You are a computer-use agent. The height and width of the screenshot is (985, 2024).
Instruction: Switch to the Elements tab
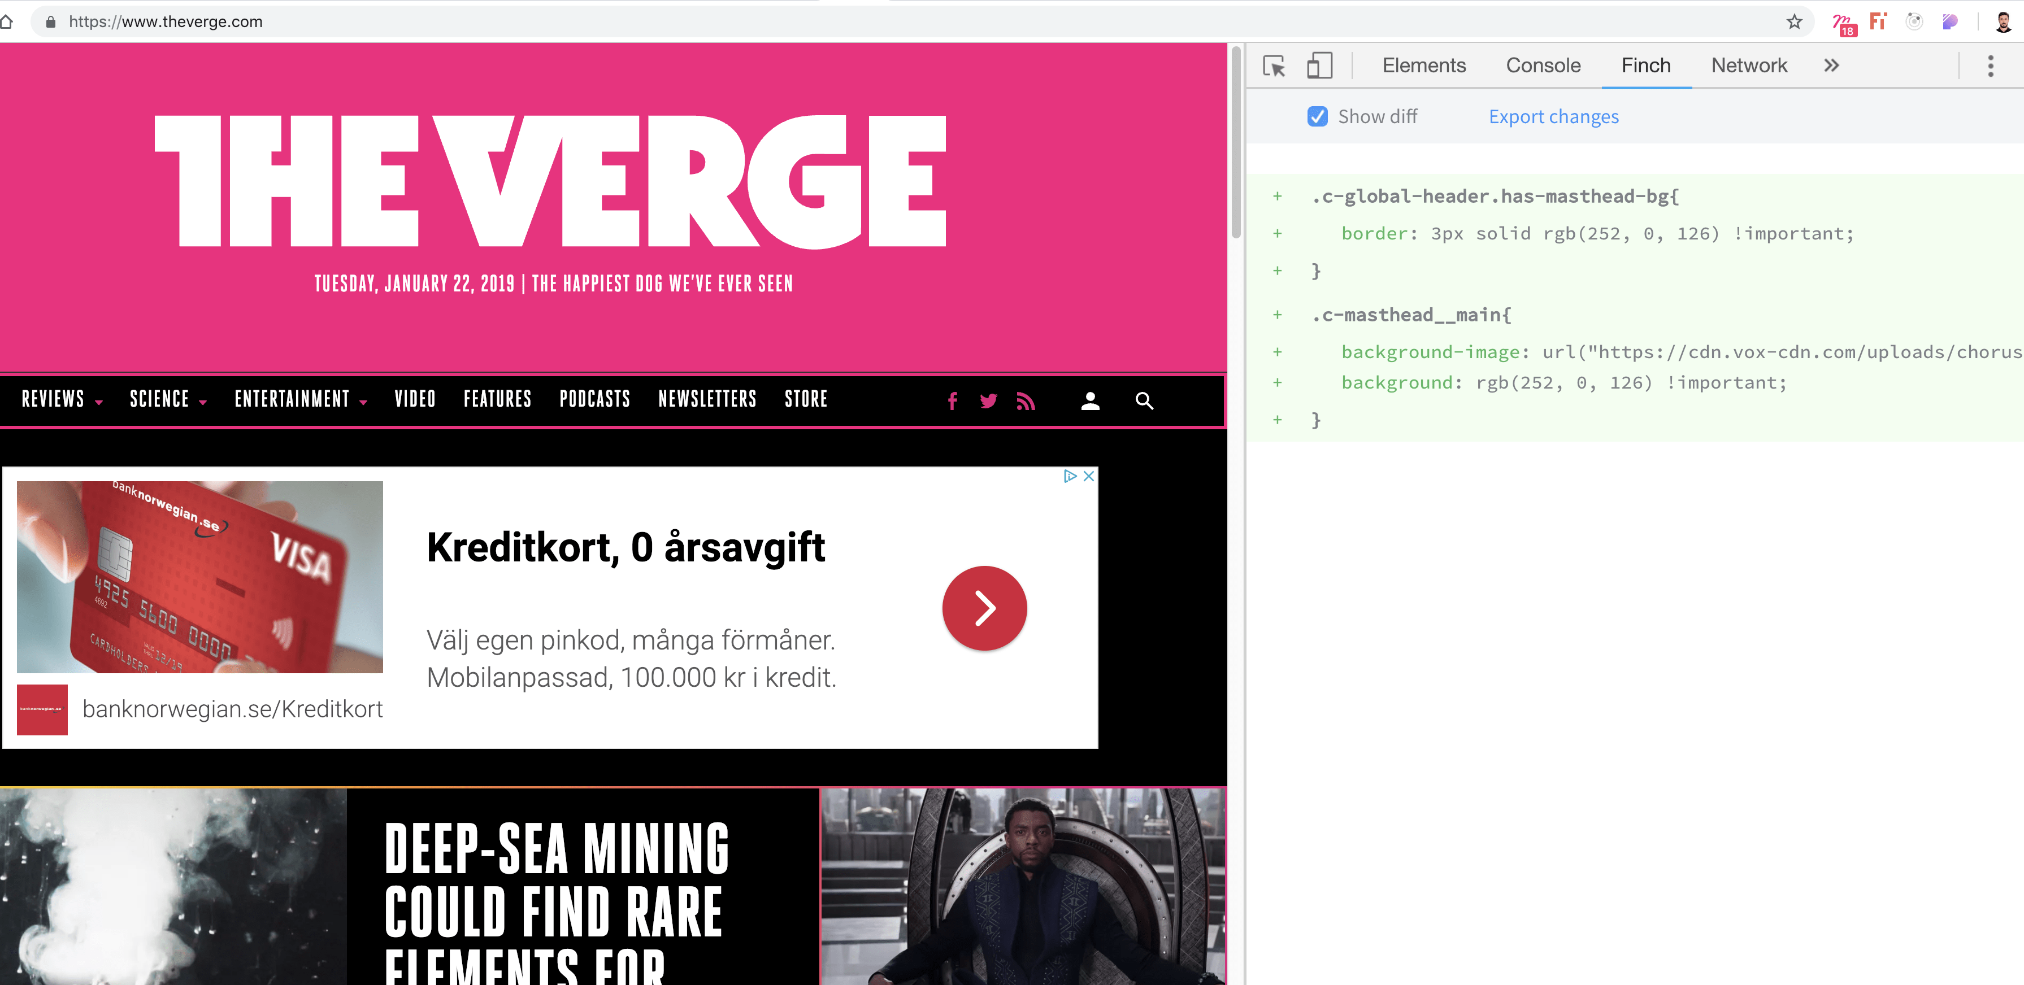coord(1424,65)
